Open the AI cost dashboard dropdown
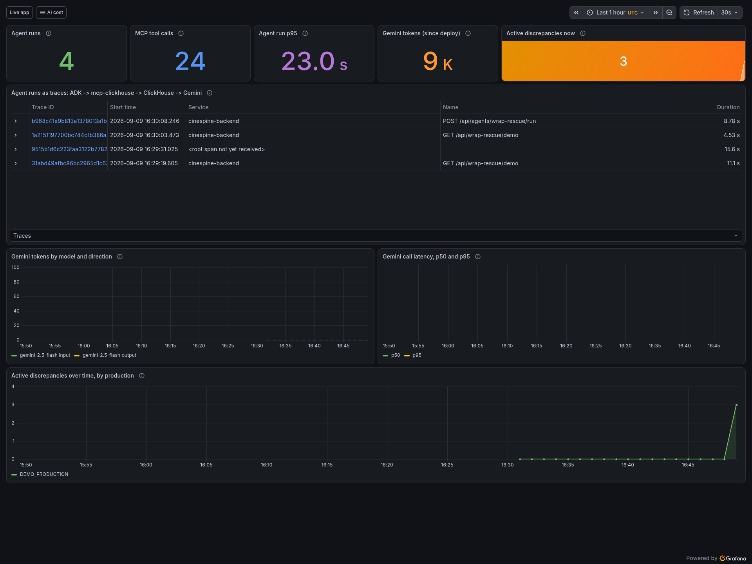Viewport: 752px width, 564px height. point(51,13)
